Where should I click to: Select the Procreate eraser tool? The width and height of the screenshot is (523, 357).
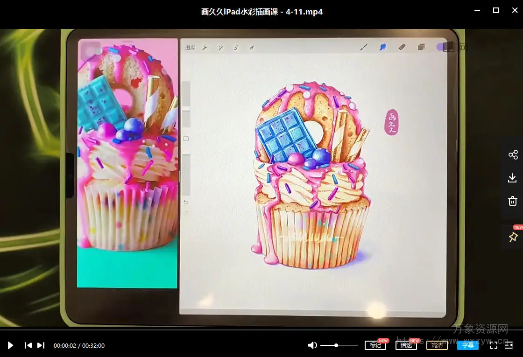pos(402,47)
